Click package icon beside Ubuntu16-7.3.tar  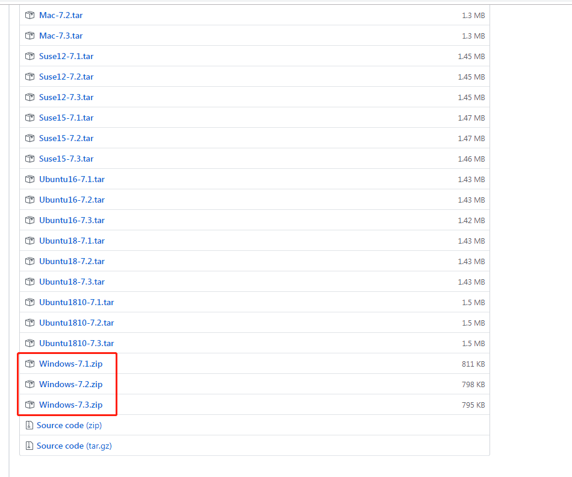pos(30,220)
